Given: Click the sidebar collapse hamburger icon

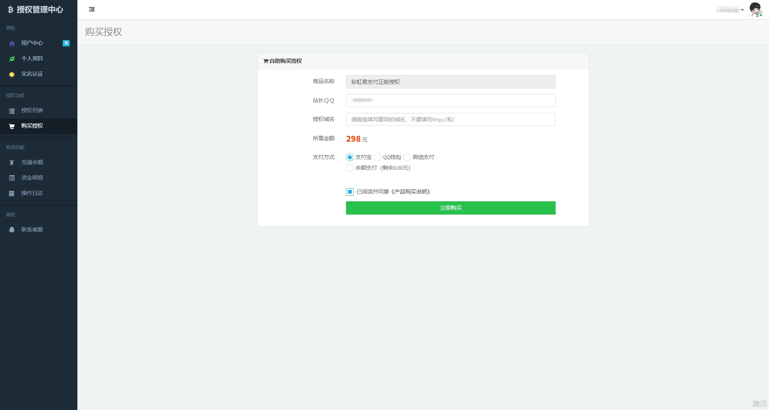Looking at the screenshot, I should click(92, 9).
